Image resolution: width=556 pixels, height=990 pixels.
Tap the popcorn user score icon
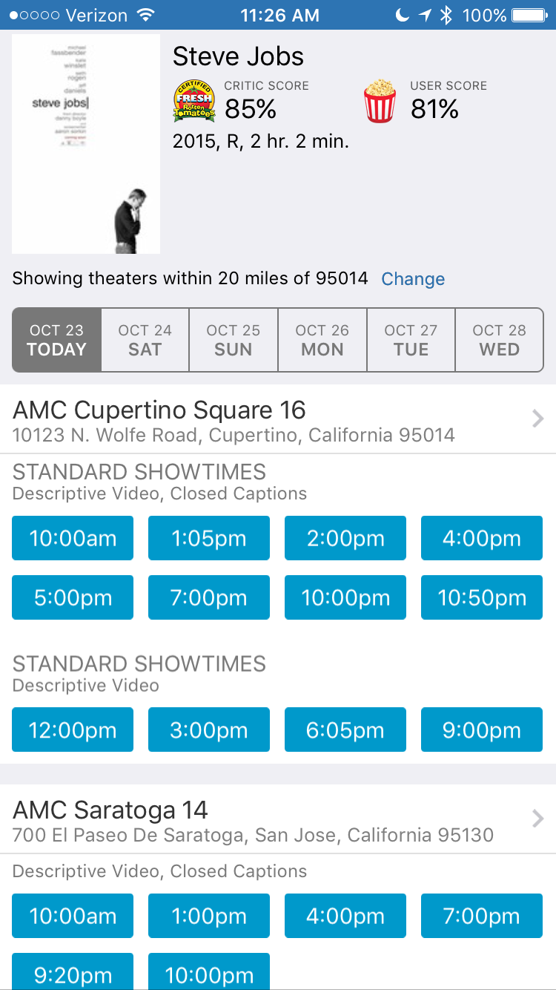coord(380,102)
